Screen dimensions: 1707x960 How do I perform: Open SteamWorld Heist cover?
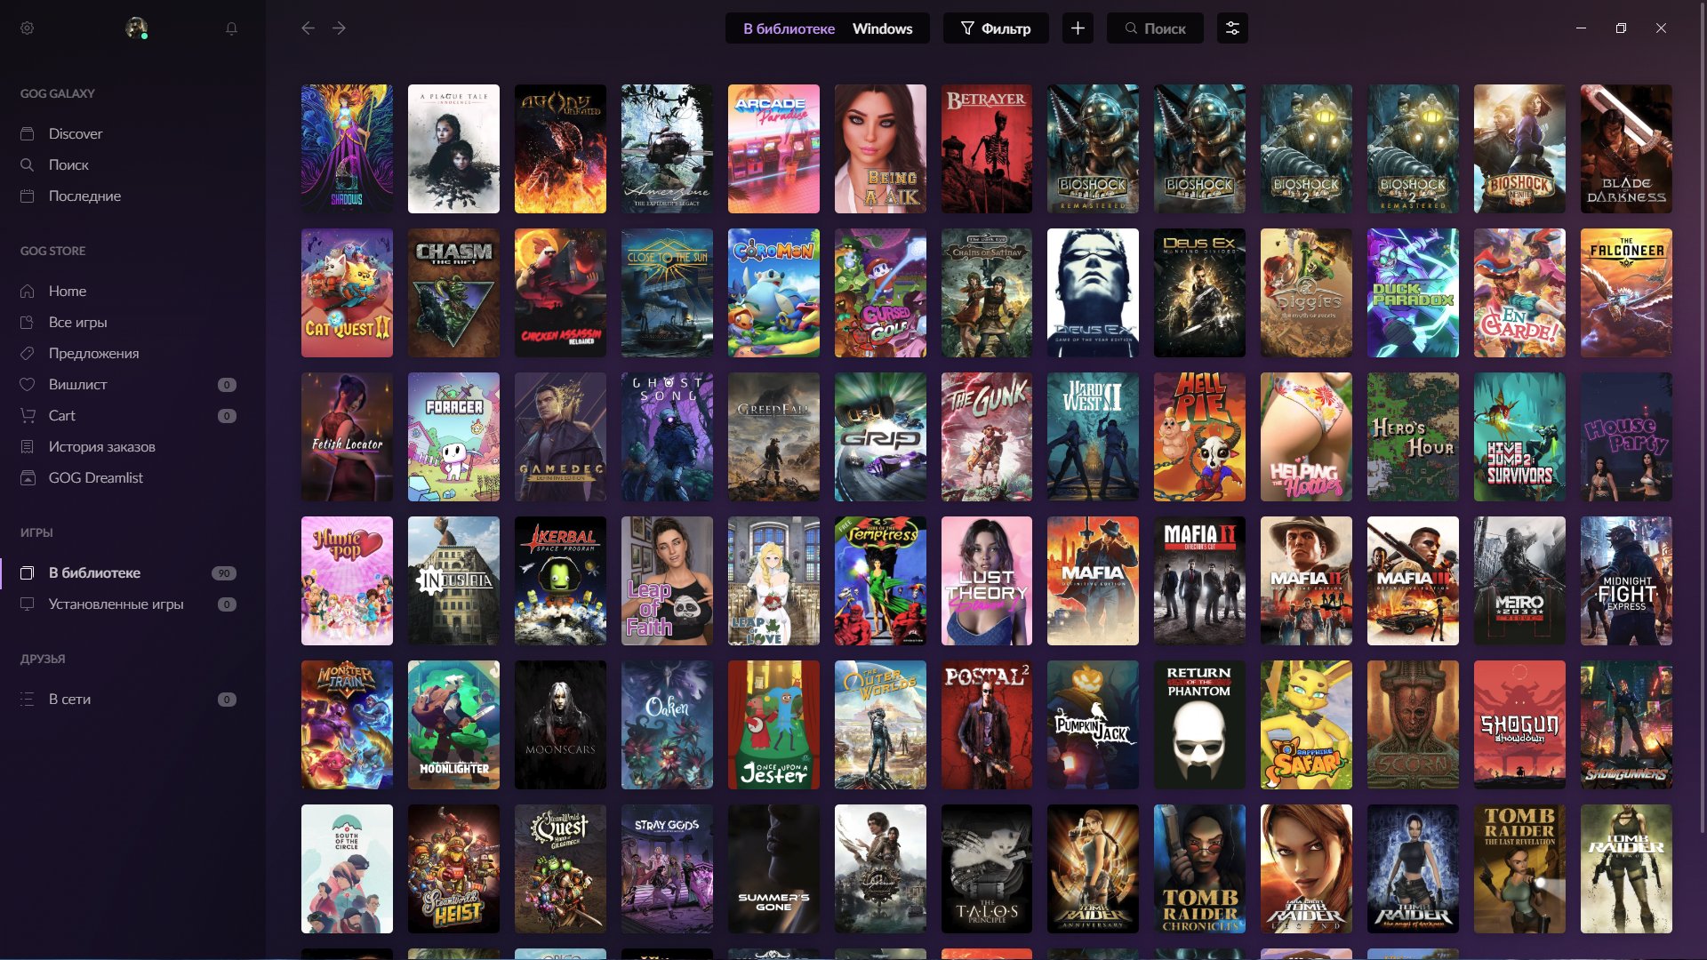click(x=453, y=868)
